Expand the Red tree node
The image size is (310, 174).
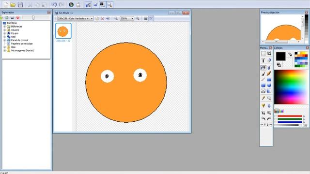[x=4, y=37]
